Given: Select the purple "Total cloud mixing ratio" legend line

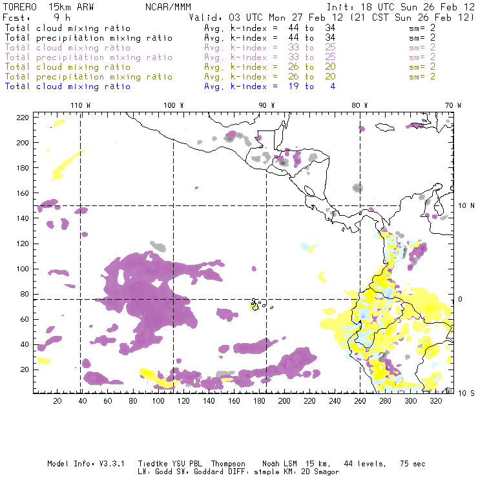Looking at the screenshot, I should pos(68,48).
